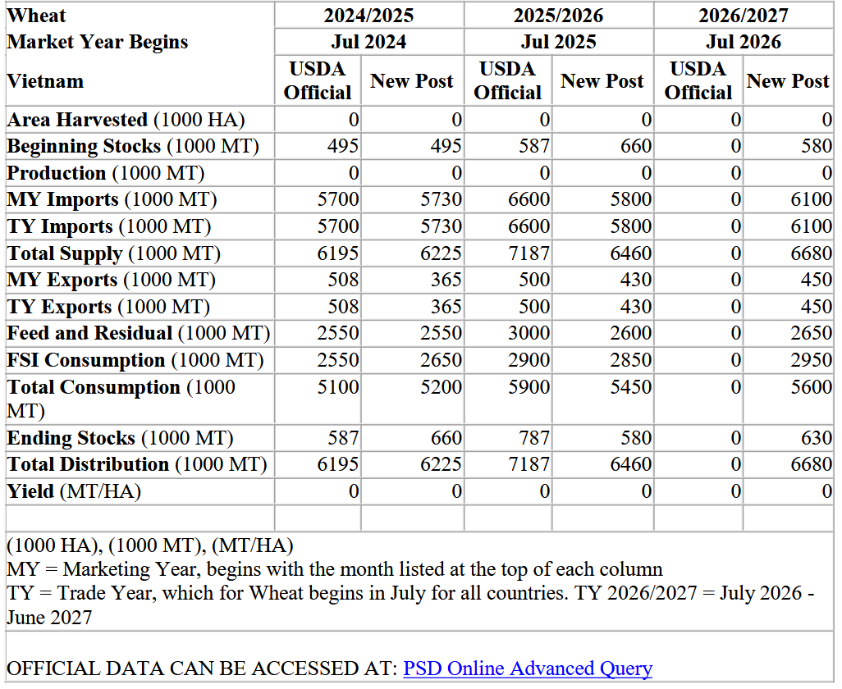Select the 2025/2026 column header
842x689 pixels.
558,16
